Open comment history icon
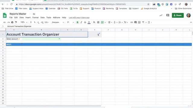Screen dimensions: 193x108 [x=168, y=15]
